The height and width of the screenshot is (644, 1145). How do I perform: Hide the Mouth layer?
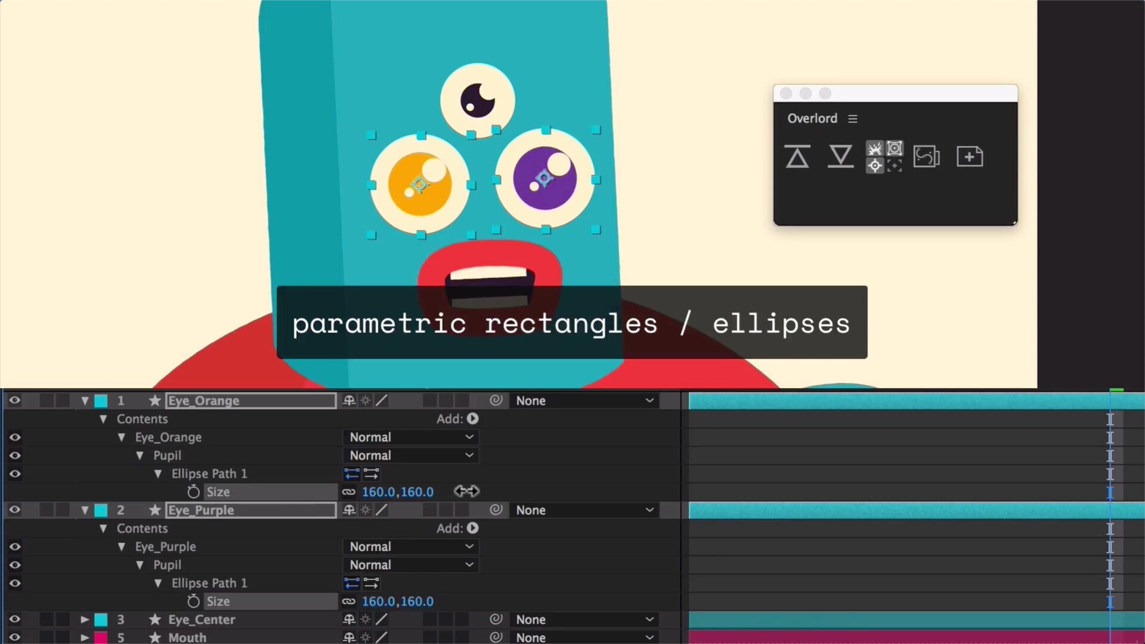coord(15,637)
